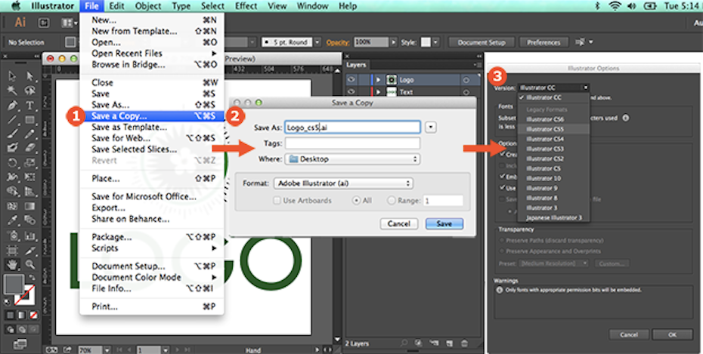Enable the Use Artboards checkbox
This screenshot has height=354, width=703.
(277, 201)
